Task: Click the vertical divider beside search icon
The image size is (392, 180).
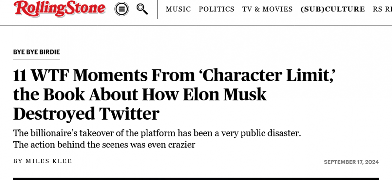Action: point(158,9)
